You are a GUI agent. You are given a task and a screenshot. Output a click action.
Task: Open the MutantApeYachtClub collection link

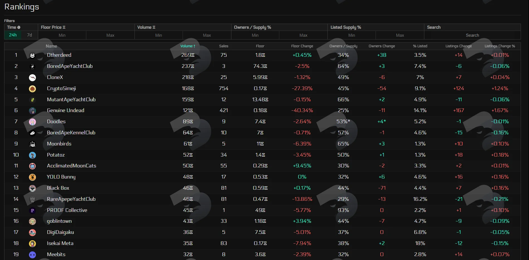(71, 100)
